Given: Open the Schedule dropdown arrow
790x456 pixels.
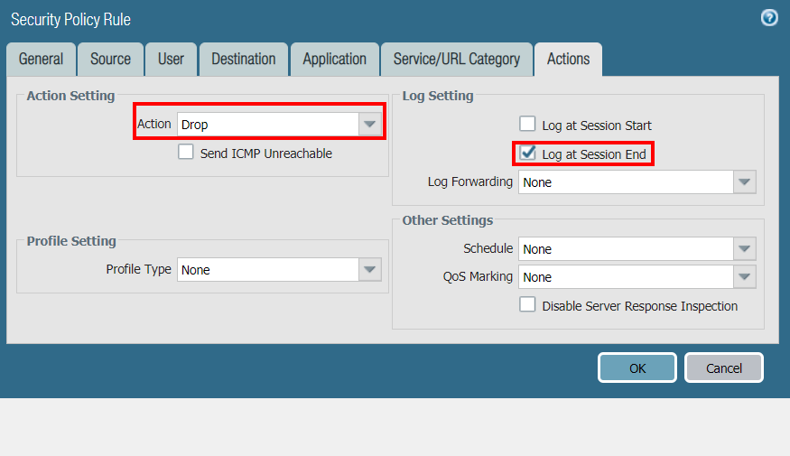Looking at the screenshot, I should coord(743,249).
